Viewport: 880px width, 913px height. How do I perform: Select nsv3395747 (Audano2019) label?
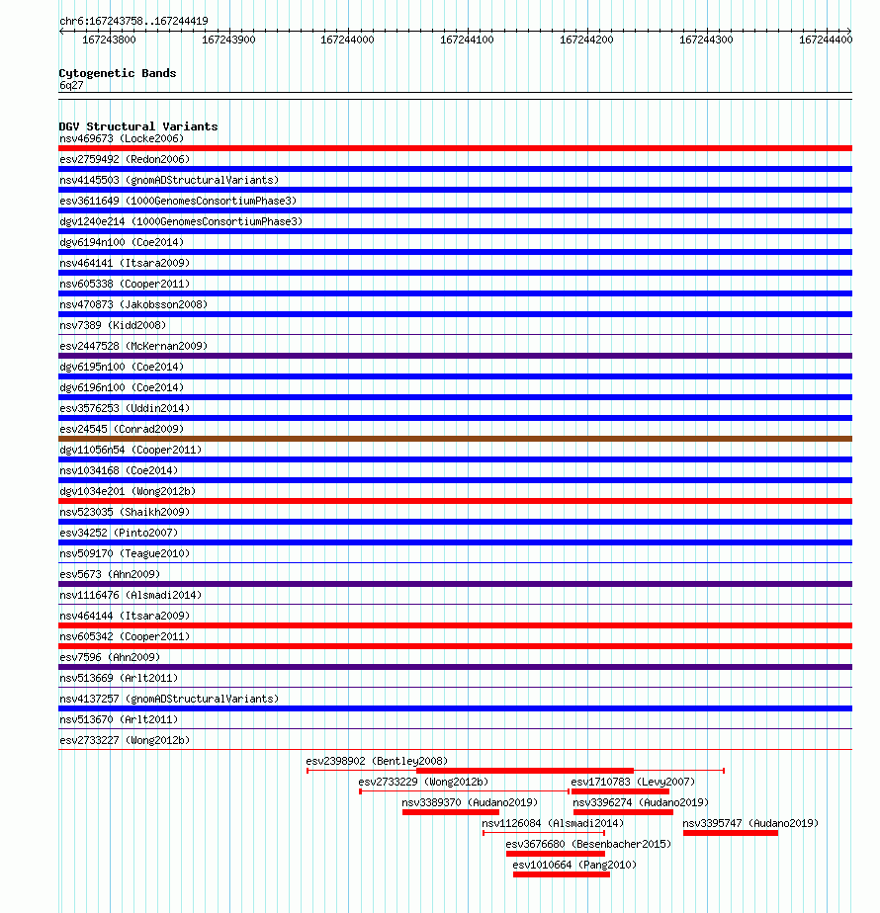[750, 823]
